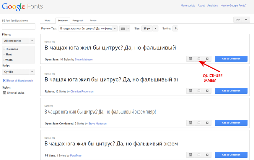Click the Preview Text input field
The height and width of the screenshot is (160, 254).
click(86, 28)
